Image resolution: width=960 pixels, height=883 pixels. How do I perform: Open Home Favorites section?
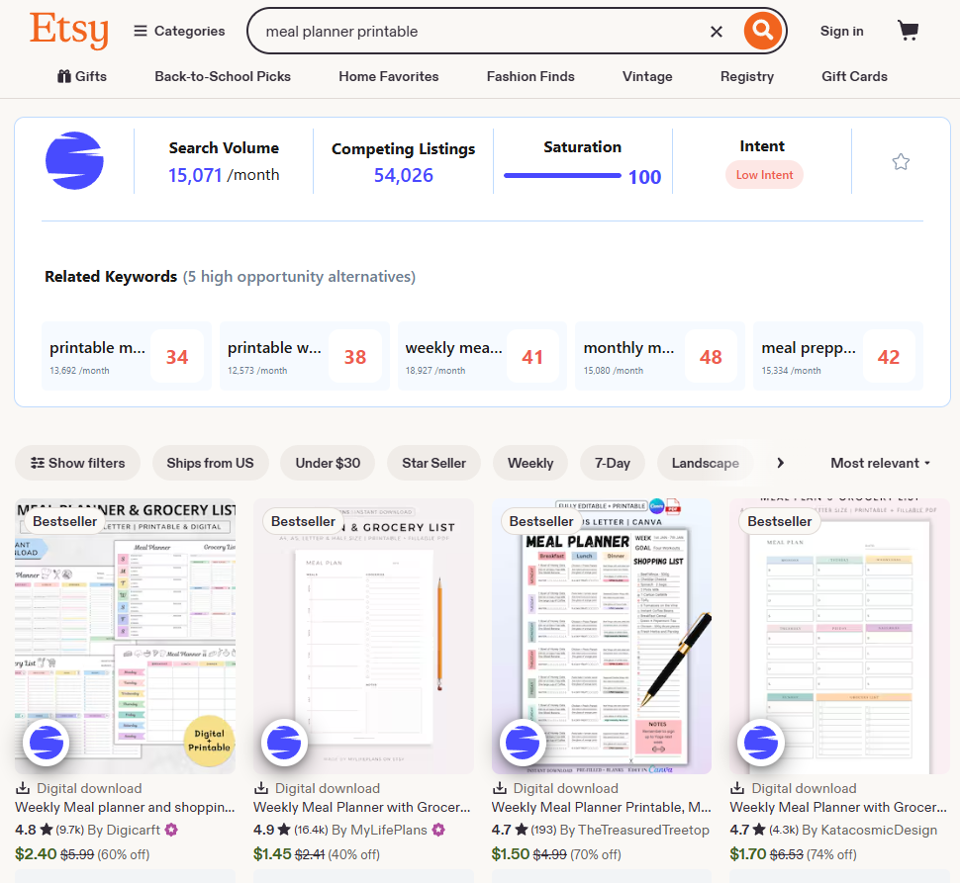pyautogui.click(x=389, y=76)
